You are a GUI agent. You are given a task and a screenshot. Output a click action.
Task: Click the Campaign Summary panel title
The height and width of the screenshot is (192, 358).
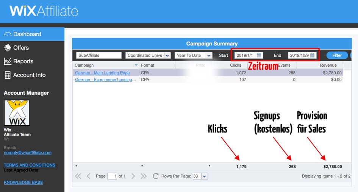212,44
